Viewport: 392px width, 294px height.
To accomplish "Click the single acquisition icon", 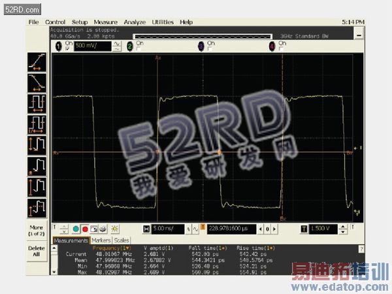I will click(94, 229).
